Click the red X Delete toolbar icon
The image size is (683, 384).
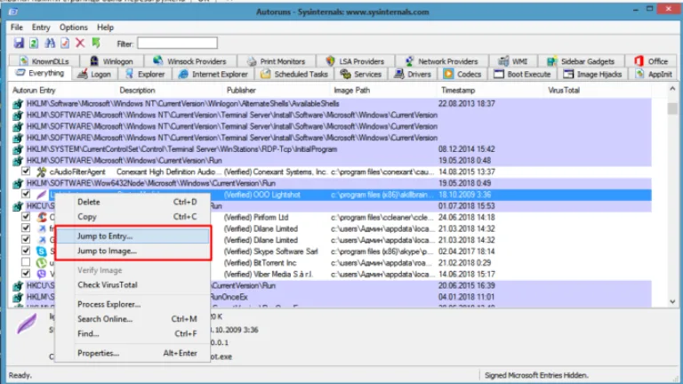(80, 43)
